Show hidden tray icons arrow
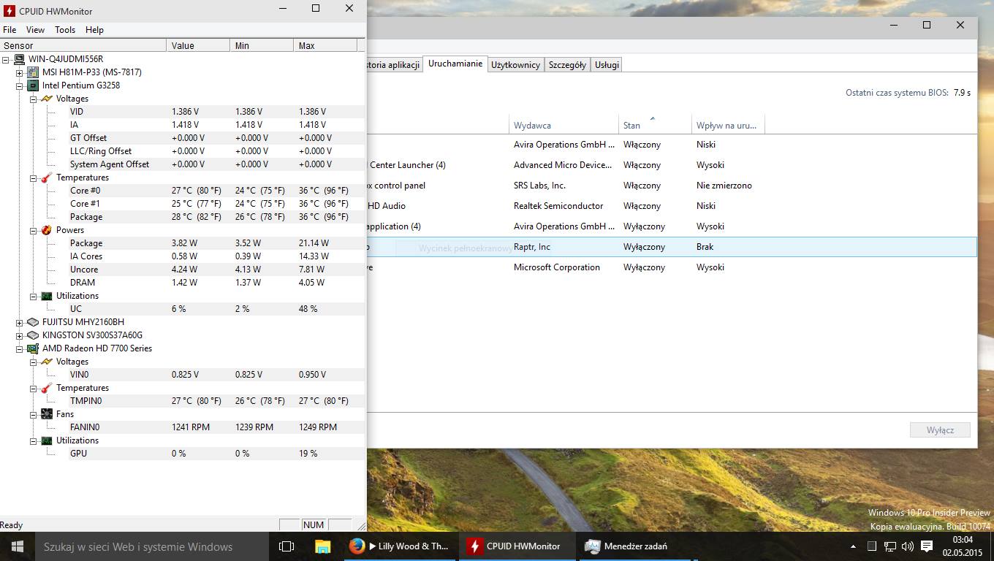 coord(853,546)
